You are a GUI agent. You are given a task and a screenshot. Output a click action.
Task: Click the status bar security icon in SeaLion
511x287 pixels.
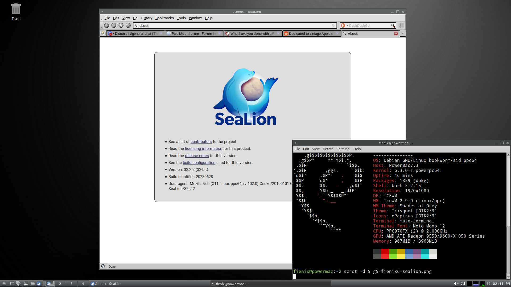click(103, 266)
